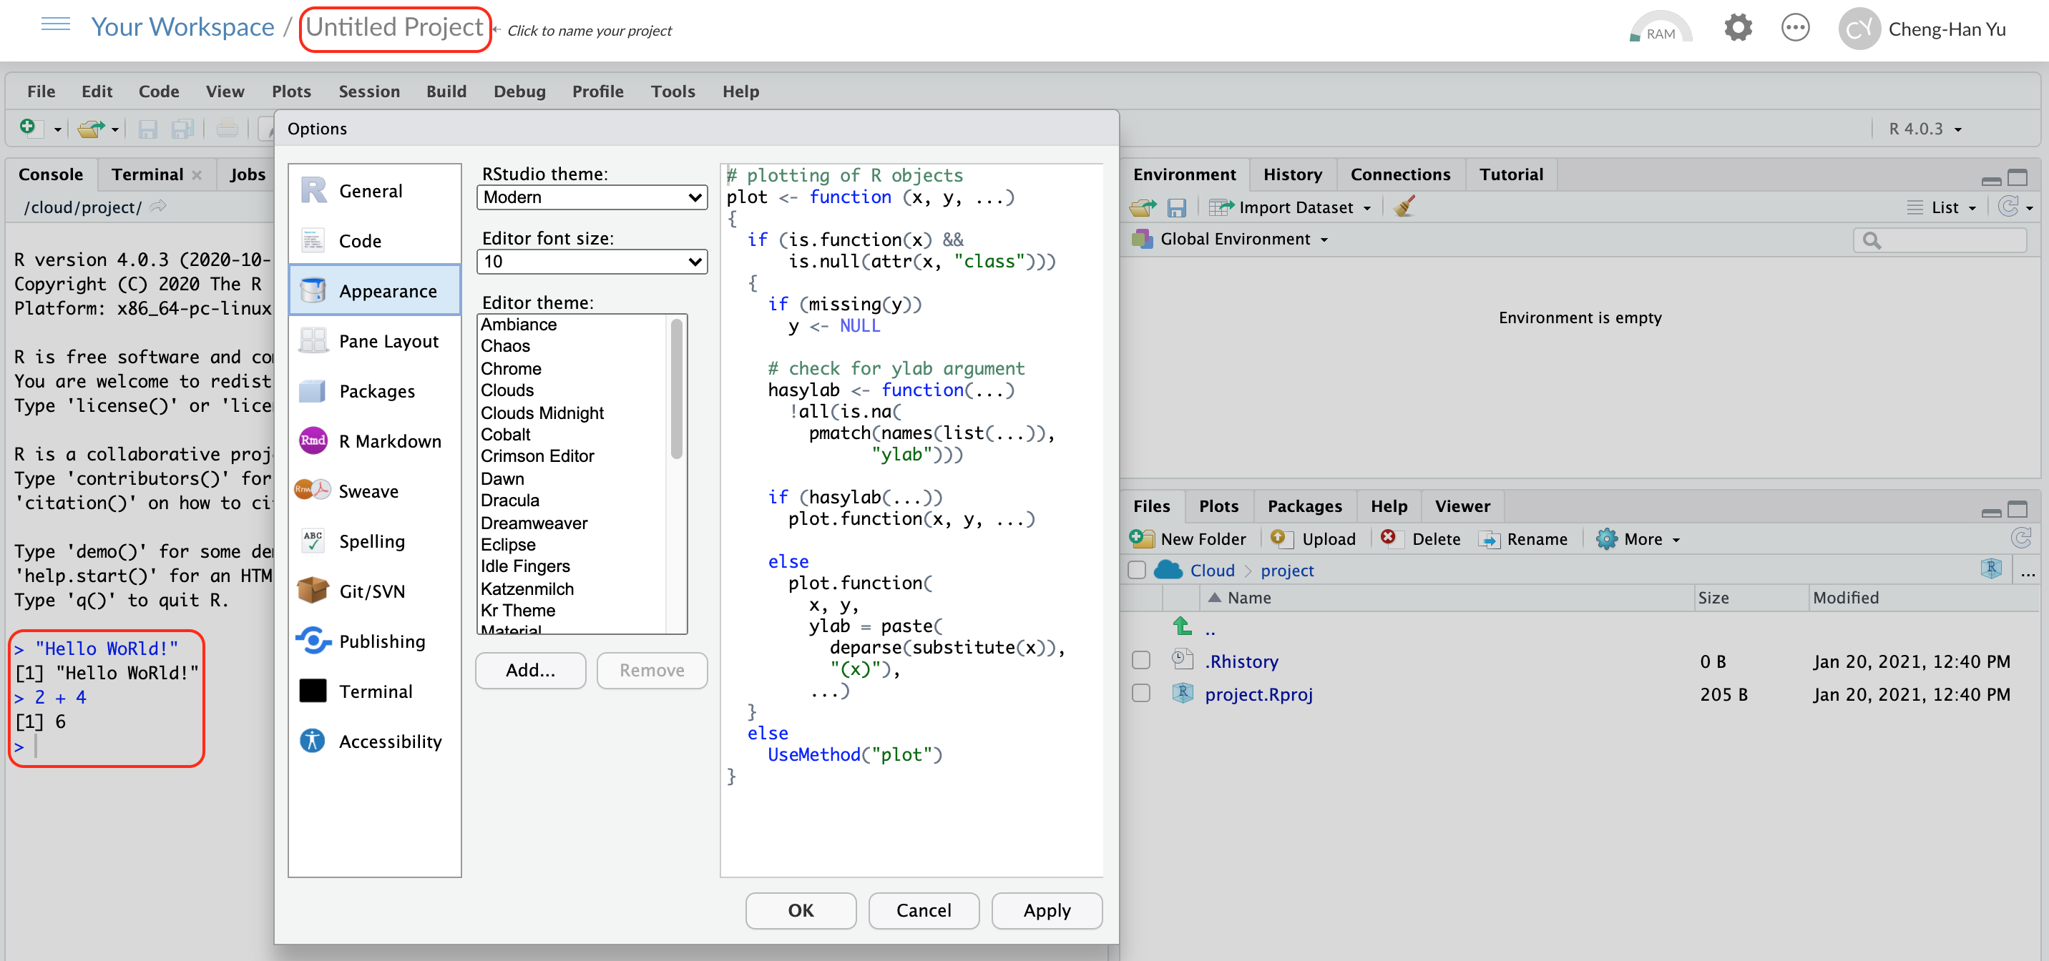Screen dimensions: 2049x961
Task: Open the Your Workspace link
Action: point(182,27)
